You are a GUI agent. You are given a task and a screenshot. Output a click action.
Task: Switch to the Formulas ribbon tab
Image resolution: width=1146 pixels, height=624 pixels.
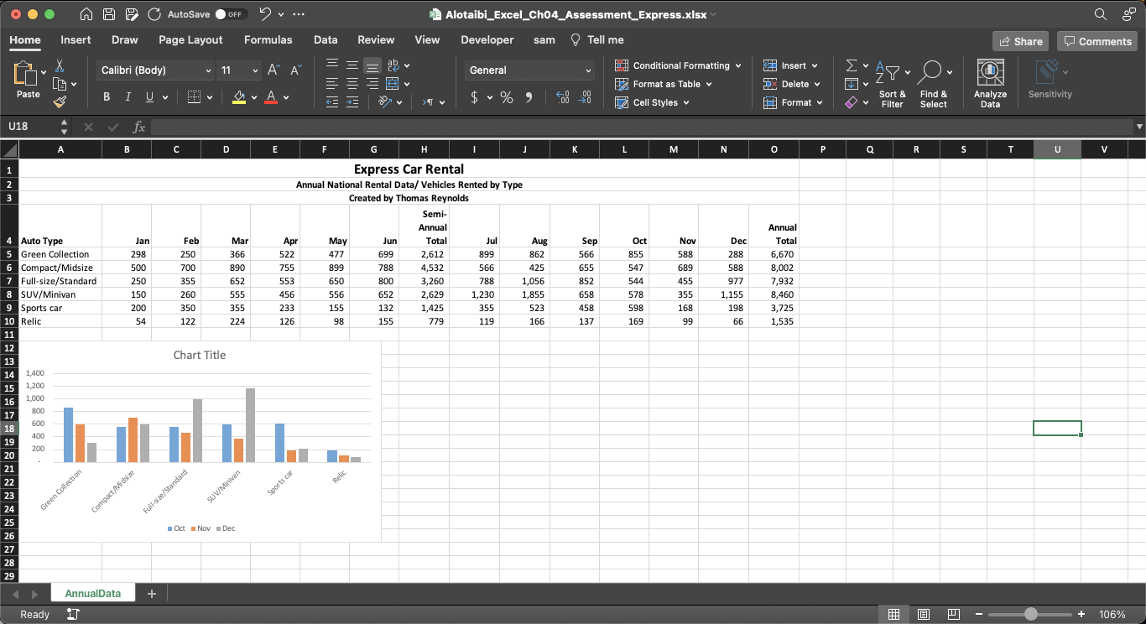[268, 39]
